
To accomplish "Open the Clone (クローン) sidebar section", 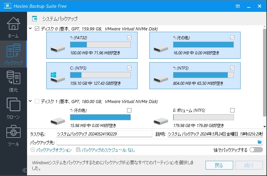I will (13, 108).
